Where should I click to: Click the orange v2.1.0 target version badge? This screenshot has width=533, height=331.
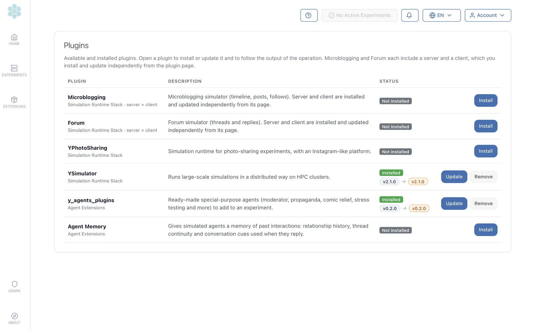click(418, 181)
